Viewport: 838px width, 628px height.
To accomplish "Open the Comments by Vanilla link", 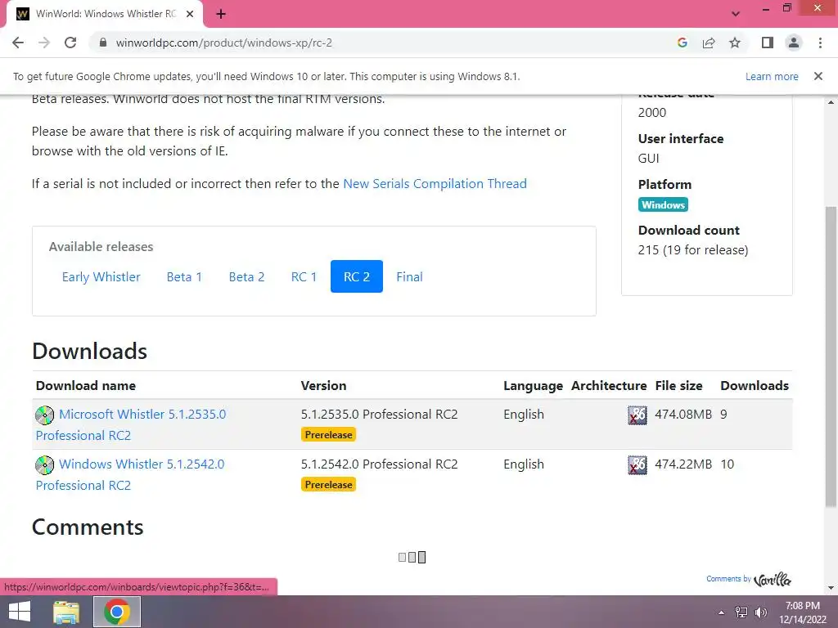I will pyautogui.click(x=748, y=579).
